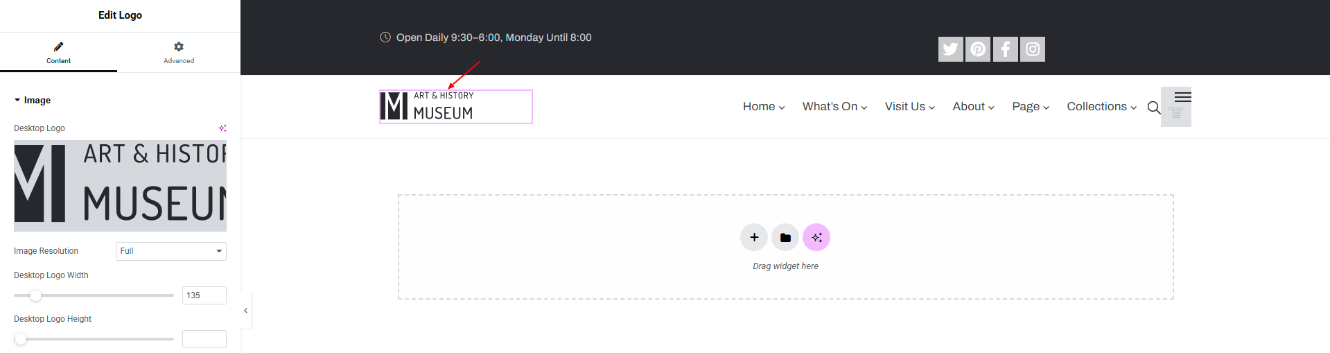Open the Image Resolution dropdown

[x=170, y=251]
